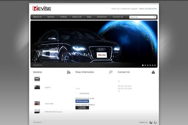Select the third slider dot
The height and width of the screenshot is (125, 188).
148,65
